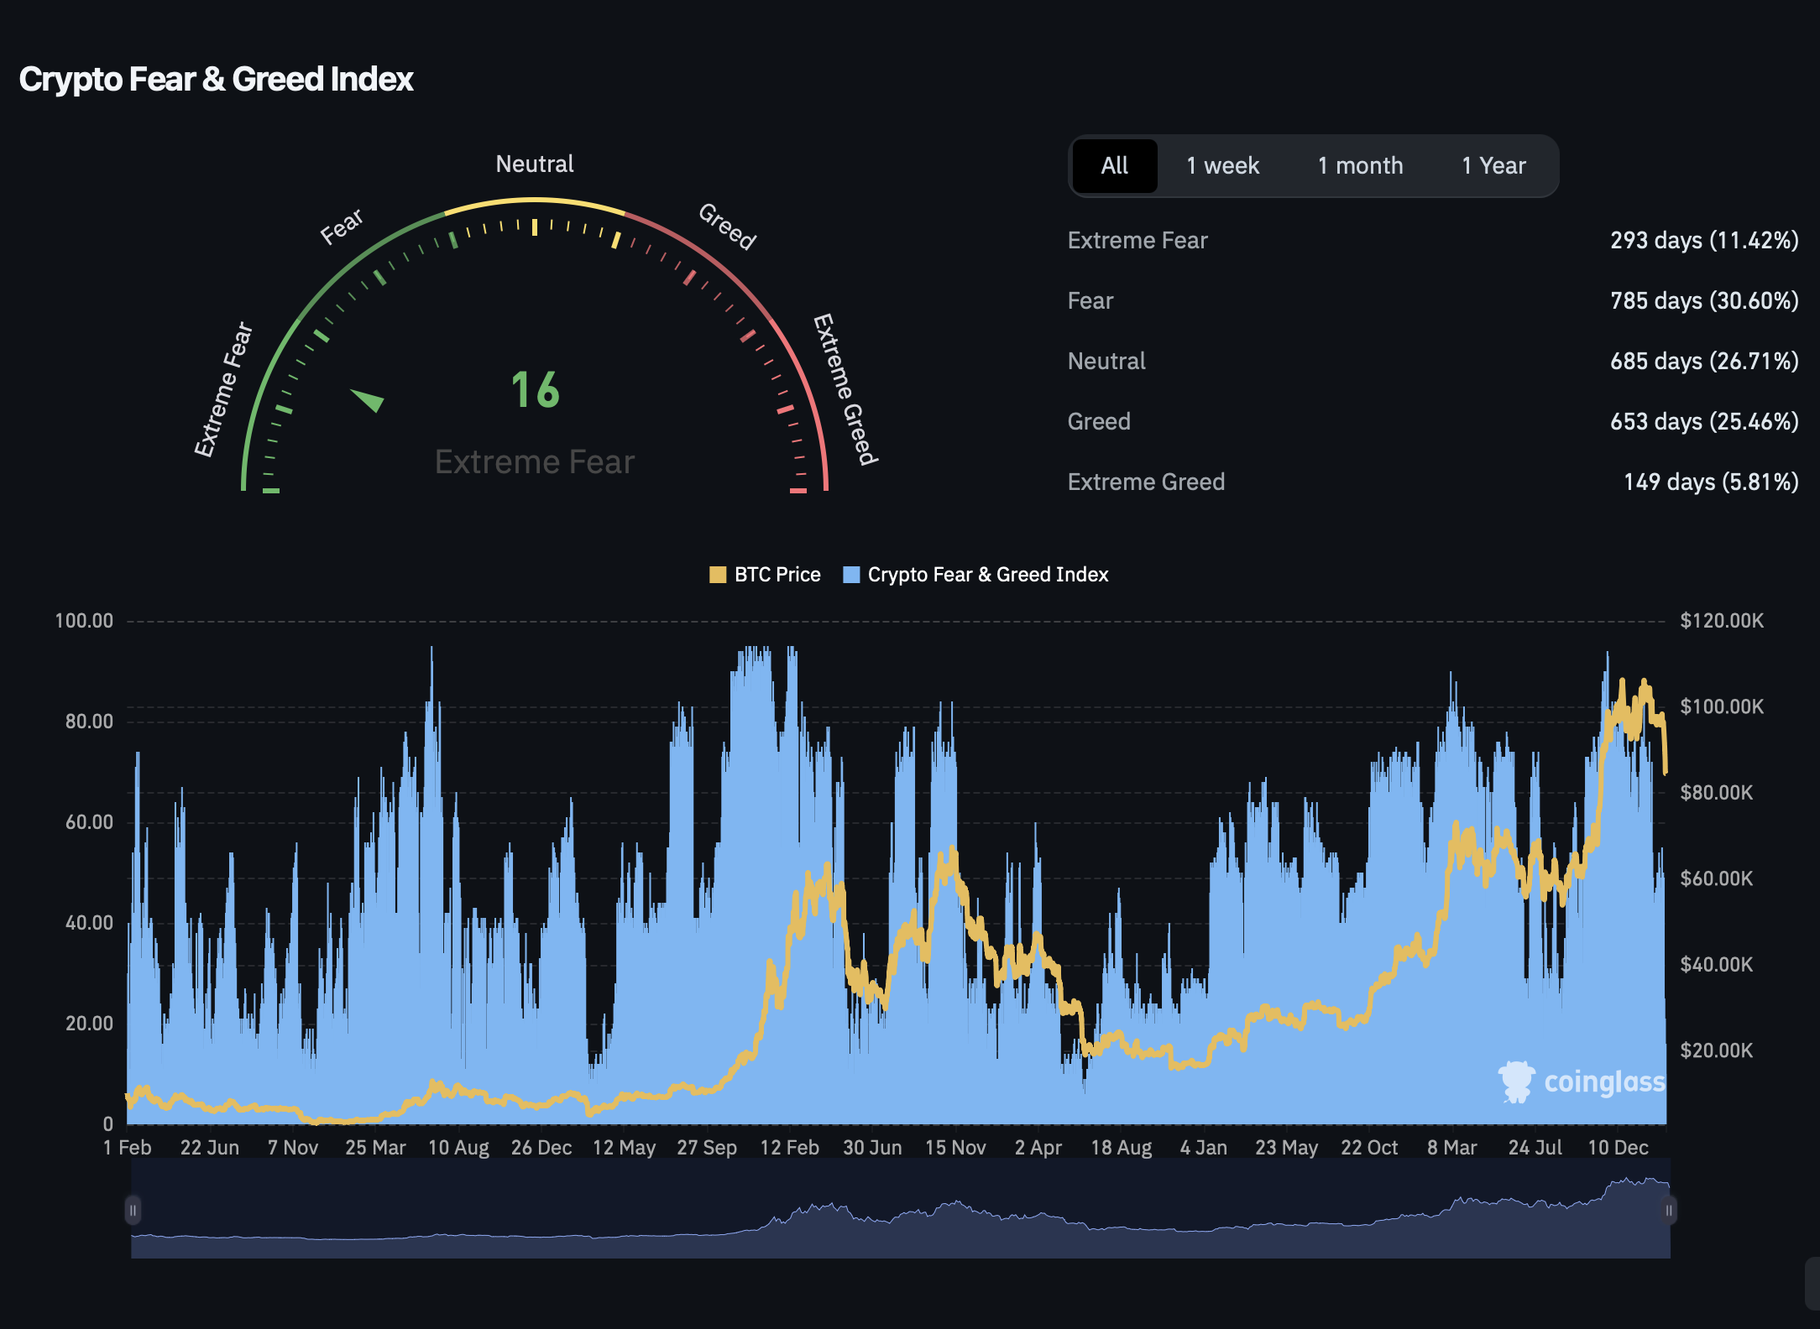The height and width of the screenshot is (1329, 1820).
Task: Select the 1 month tab
Action: pos(1360,165)
